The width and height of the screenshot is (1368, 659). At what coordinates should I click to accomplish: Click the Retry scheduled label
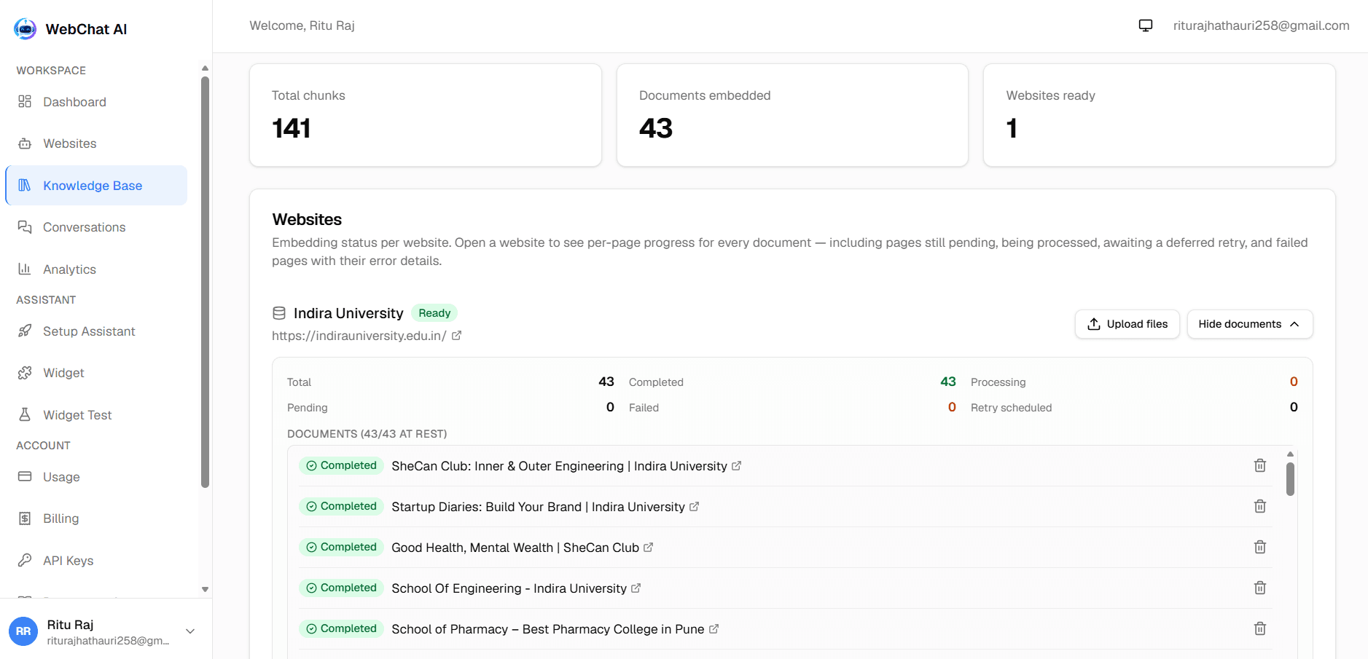click(1011, 408)
